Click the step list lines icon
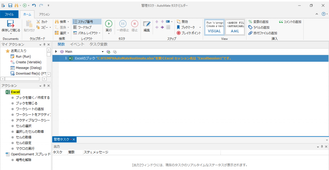The height and width of the screenshot is (170, 329). 168,27
